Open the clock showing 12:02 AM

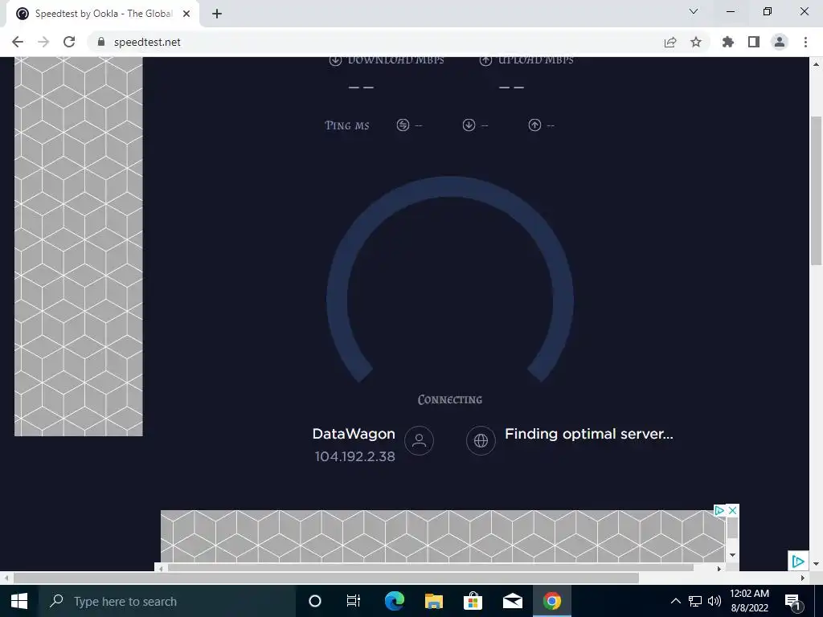click(x=750, y=601)
